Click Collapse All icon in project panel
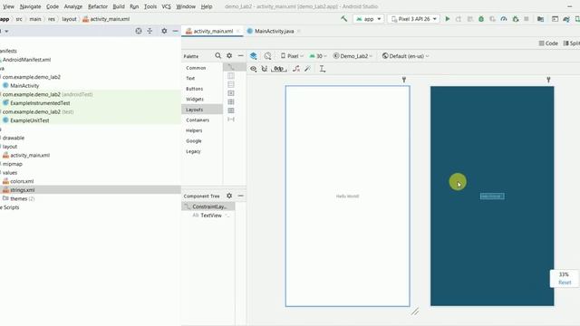Screen dimensions: 580x326 [150, 31]
